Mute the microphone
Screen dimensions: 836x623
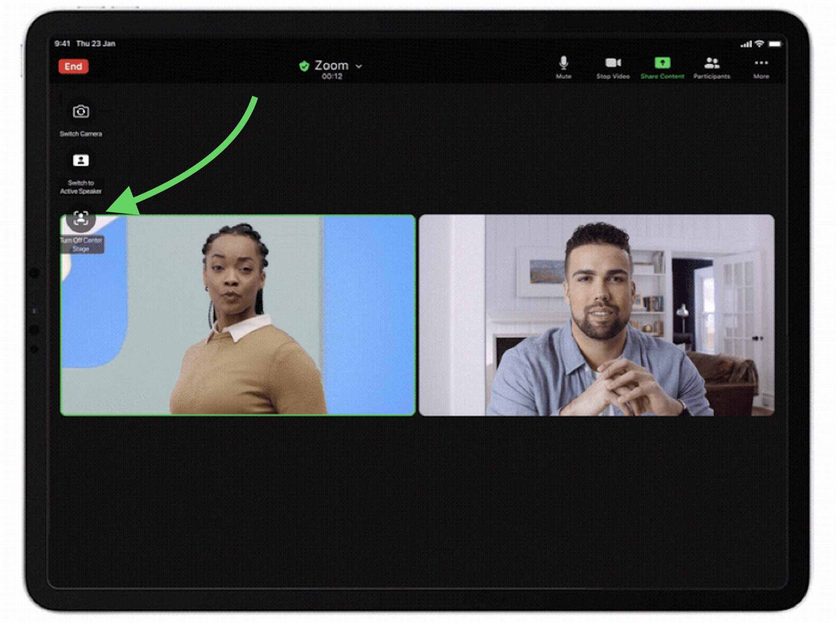(563, 67)
